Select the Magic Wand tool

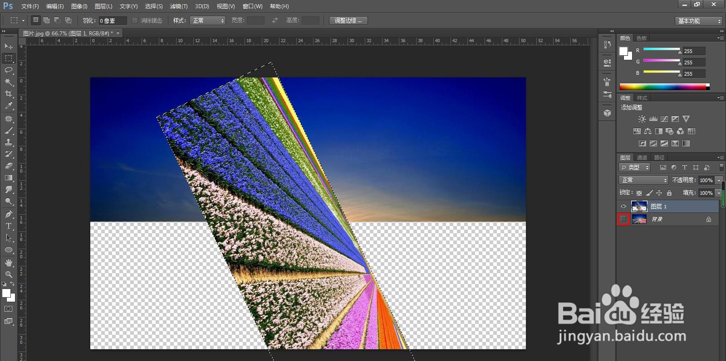(9, 82)
